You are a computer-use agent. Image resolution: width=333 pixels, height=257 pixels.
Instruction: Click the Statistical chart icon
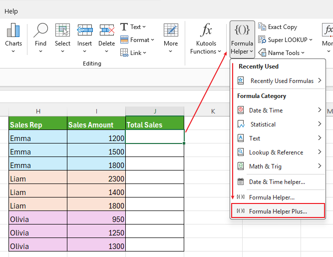241,124
